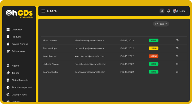Click the Tickets tag icon
This screenshot has width=192, height=104.
8,73
